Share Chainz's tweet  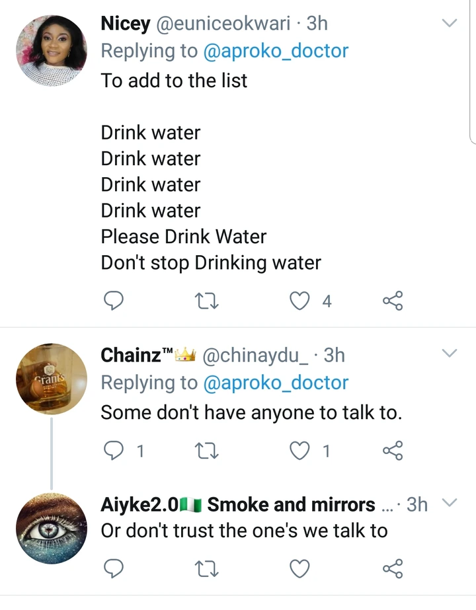click(393, 451)
